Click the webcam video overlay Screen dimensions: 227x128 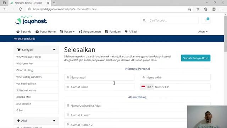pyautogui.click(x=207, y=117)
